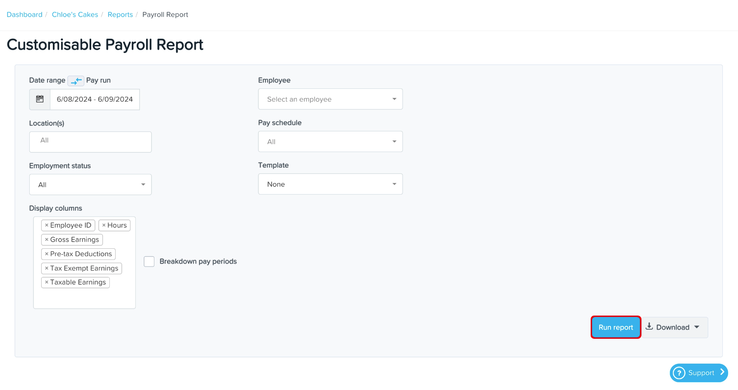Image resolution: width=738 pixels, height=390 pixels.
Task: Click into the Location(s) input field
Action: pos(90,142)
